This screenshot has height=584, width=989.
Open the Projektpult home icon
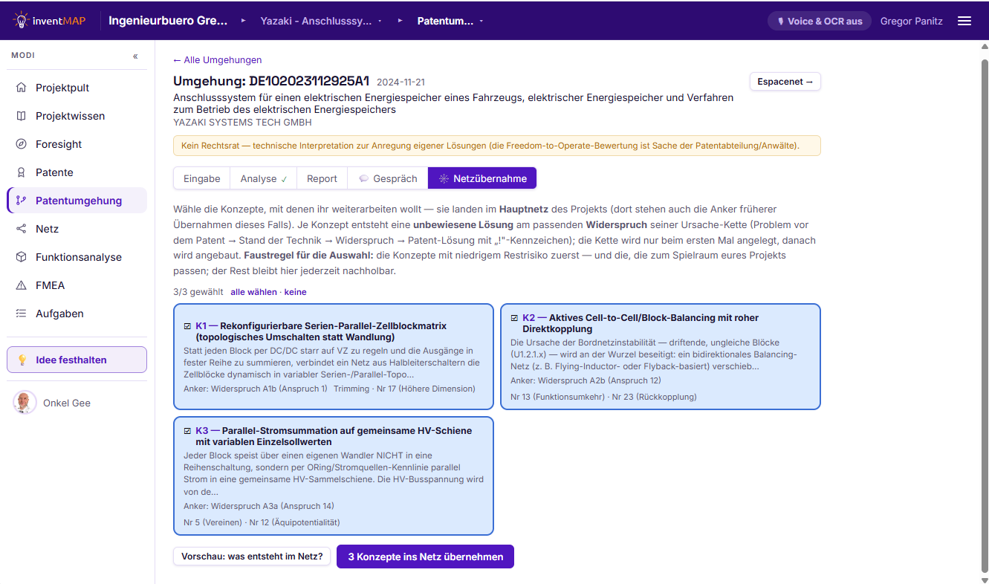[22, 88]
